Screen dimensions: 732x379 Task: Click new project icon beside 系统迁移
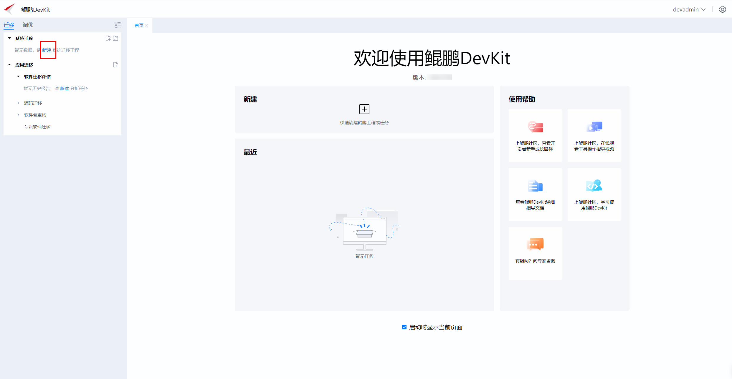108,38
